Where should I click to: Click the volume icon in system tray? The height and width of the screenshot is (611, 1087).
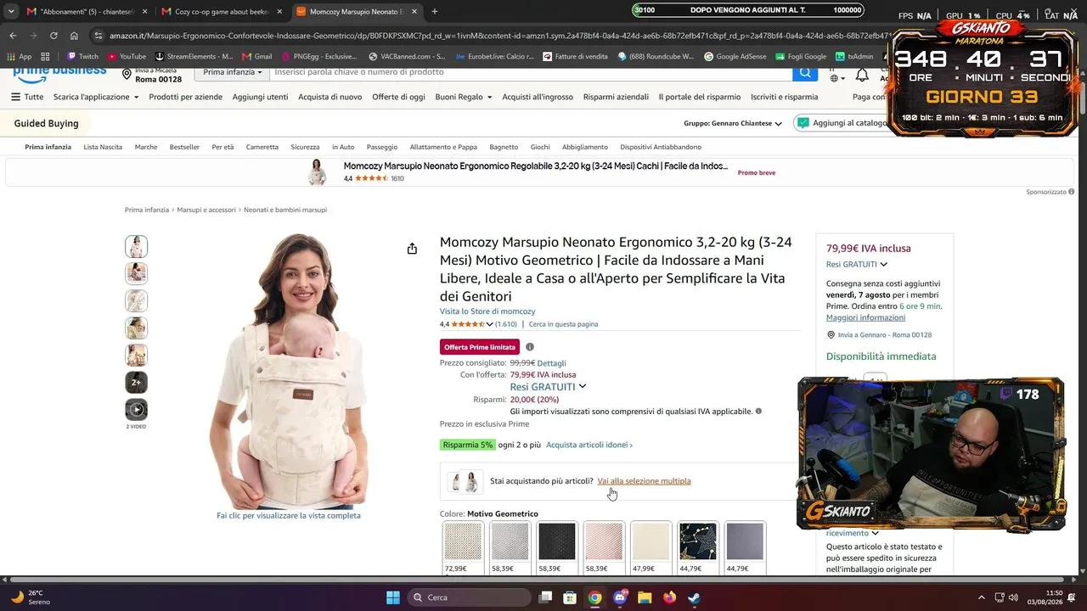click(x=1013, y=597)
